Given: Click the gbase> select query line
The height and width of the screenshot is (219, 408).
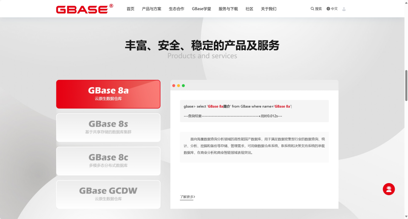Looking at the screenshot, I should pyautogui.click(x=238, y=106).
